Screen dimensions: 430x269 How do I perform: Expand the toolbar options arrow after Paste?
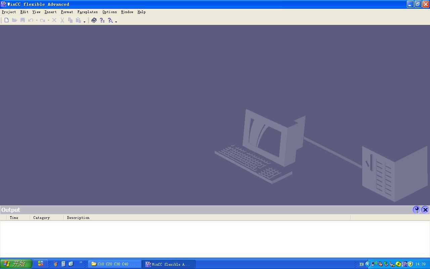(84, 22)
